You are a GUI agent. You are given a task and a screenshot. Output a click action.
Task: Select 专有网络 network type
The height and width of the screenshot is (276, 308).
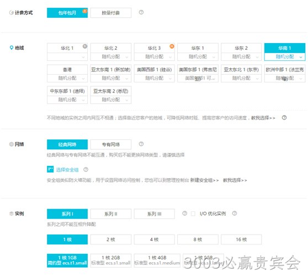coord(111,144)
